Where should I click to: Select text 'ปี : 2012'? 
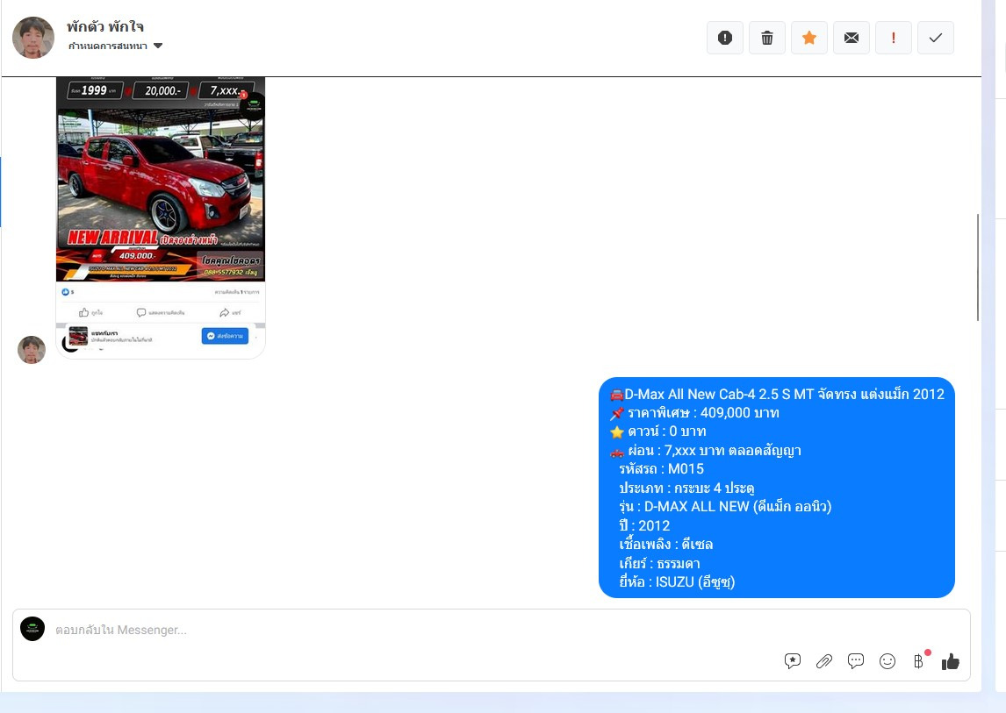click(644, 526)
